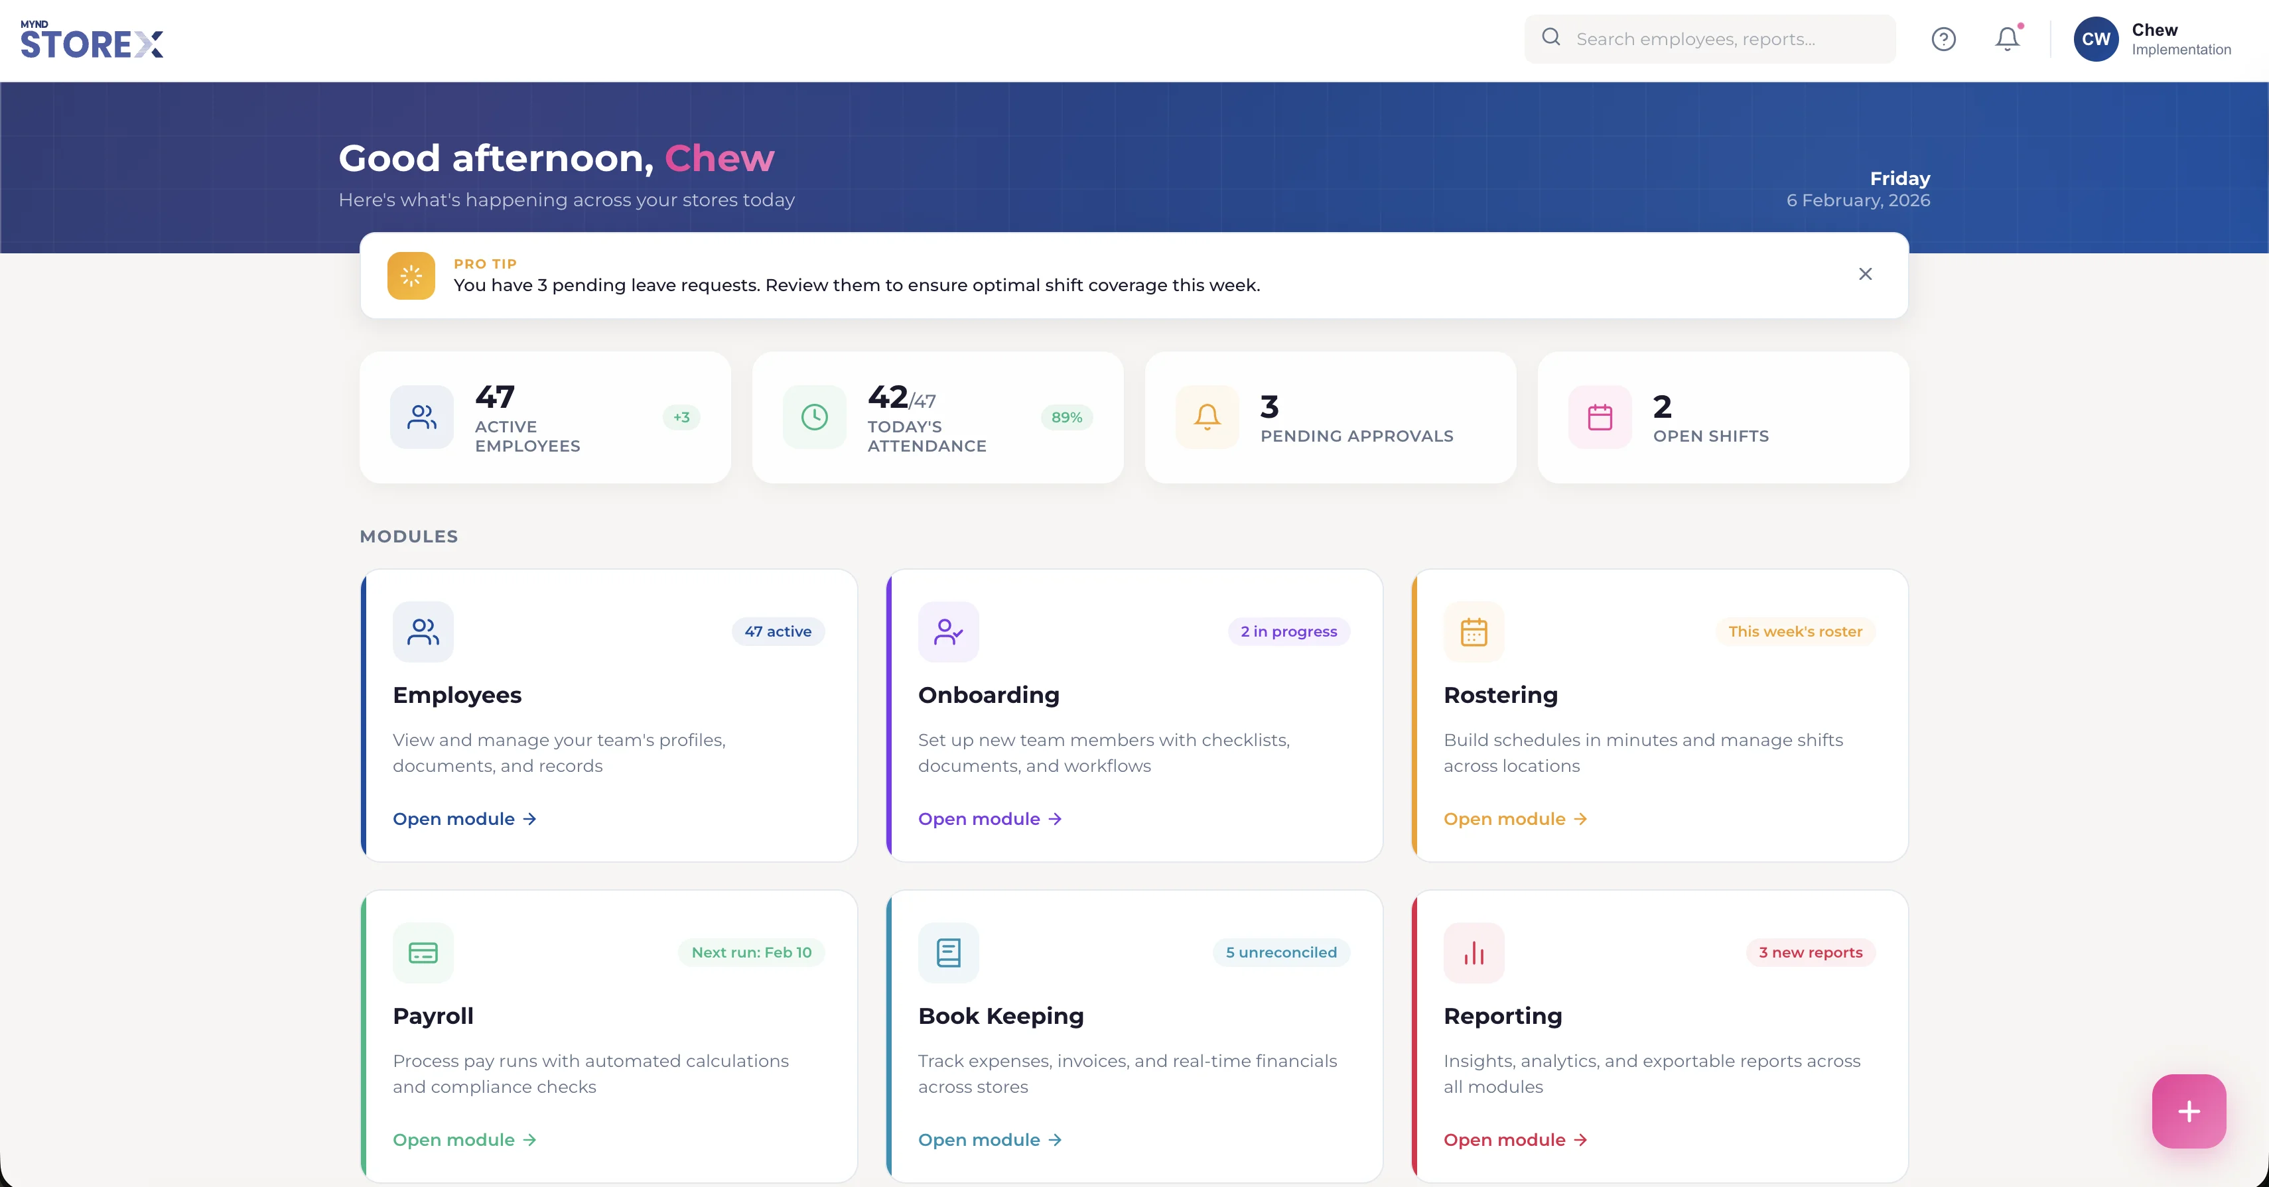Viewport: 2269px width, 1187px height.
Task: Click the Rostering calendar icon
Action: (1474, 631)
